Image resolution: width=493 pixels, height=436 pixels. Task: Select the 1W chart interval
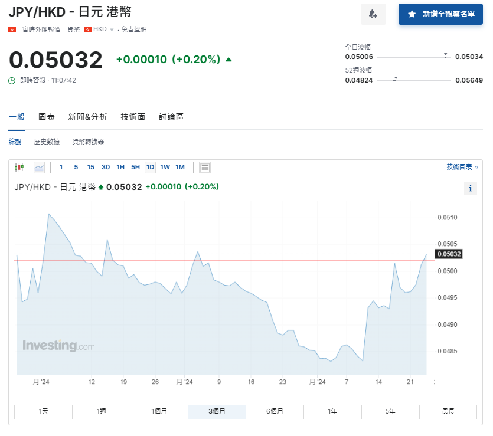(x=165, y=168)
